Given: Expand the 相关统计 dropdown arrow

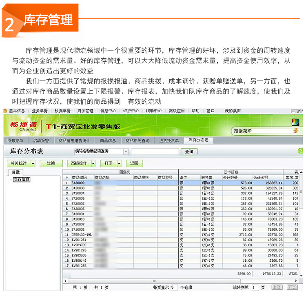Looking at the screenshot, I should 33,163.
